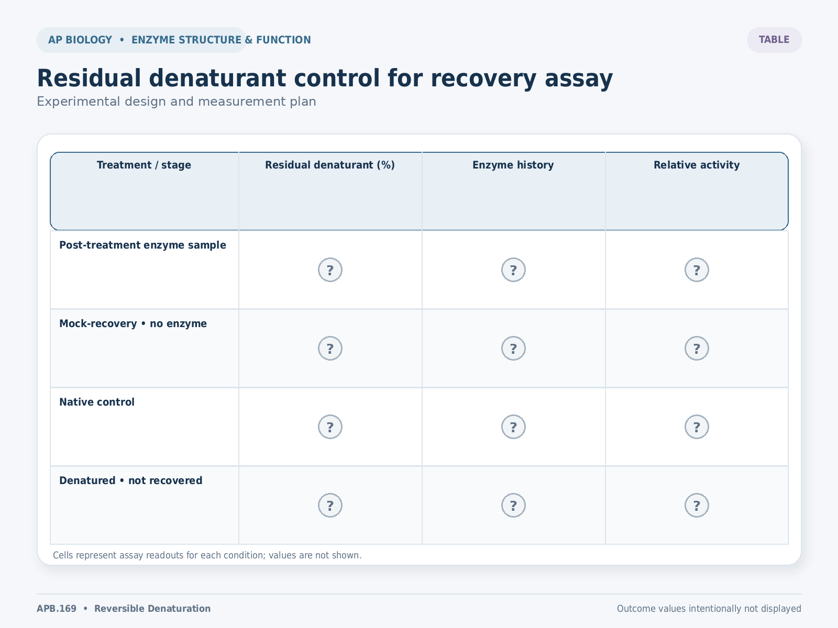Open Post-treatment relative activity placeholder
The width and height of the screenshot is (838, 628).
(x=697, y=270)
